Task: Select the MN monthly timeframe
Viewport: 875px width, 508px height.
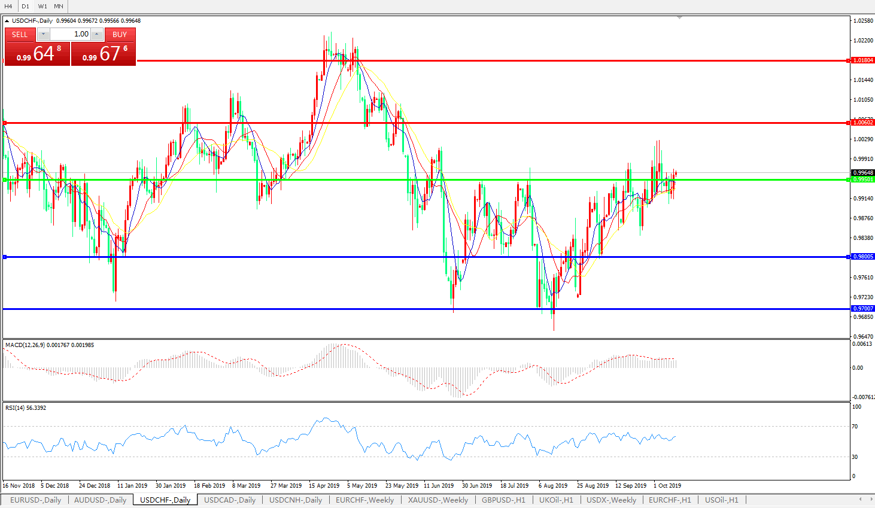Action: [59, 6]
